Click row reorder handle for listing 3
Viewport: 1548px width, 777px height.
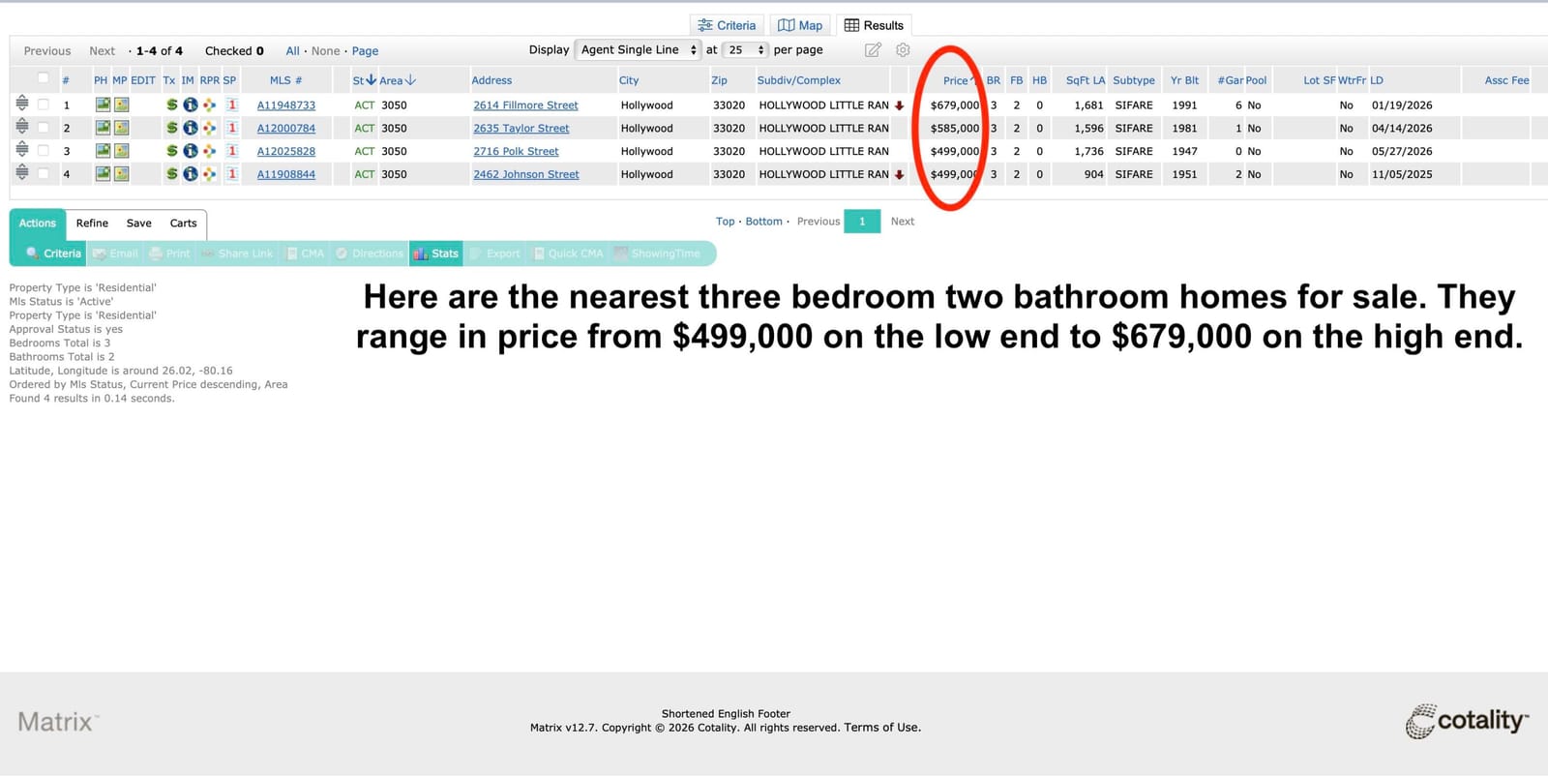tap(22, 150)
